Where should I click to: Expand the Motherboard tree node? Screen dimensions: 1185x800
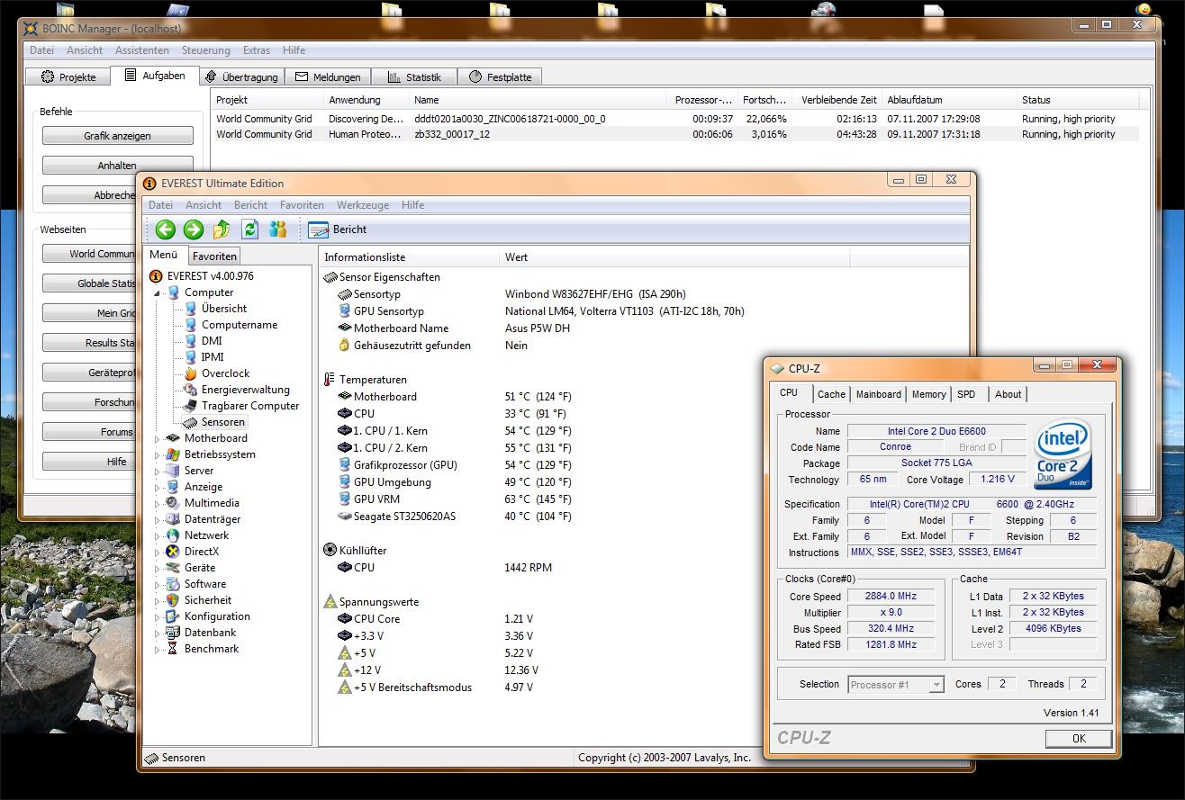pyautogui.click(x=158, y=439)
